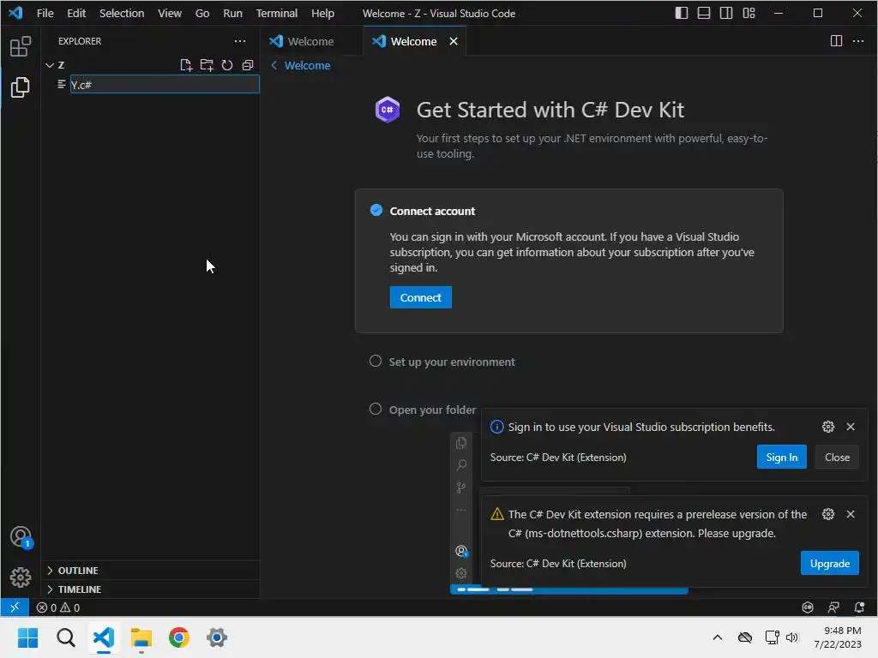Open the Run menu
Viewport: 878px width, 658px height.
click(x=232, y=13)
